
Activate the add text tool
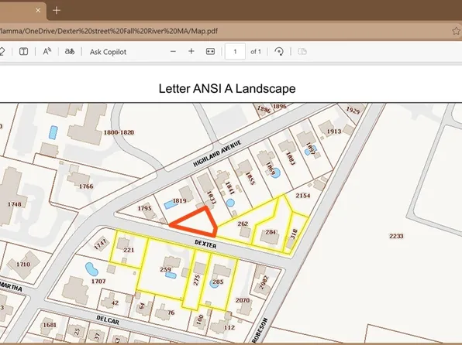(x=23, y=52)
